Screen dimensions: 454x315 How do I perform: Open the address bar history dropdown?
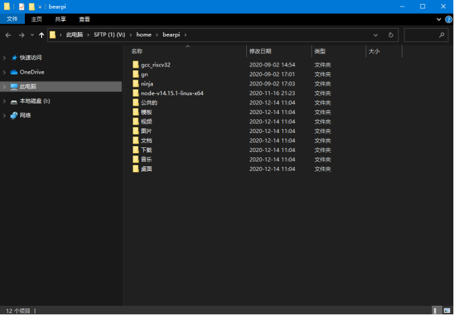[376, 35]
